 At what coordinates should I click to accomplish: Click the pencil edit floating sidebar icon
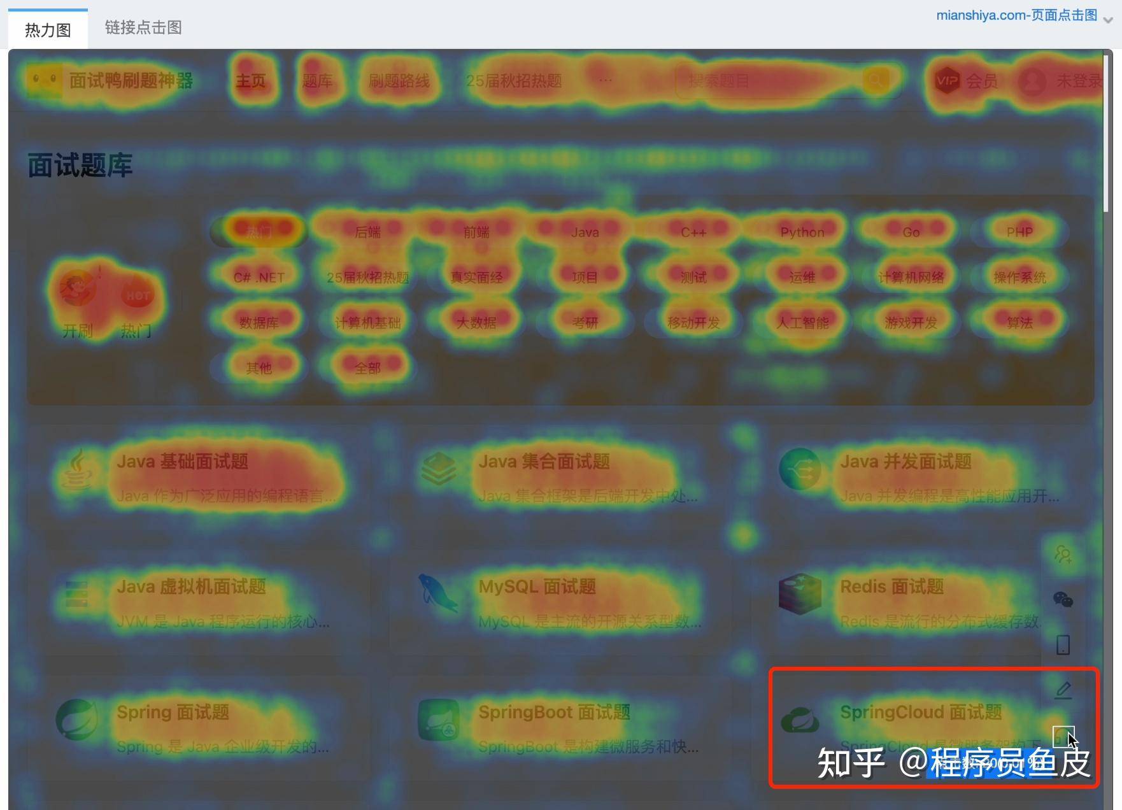[1063, 690]
